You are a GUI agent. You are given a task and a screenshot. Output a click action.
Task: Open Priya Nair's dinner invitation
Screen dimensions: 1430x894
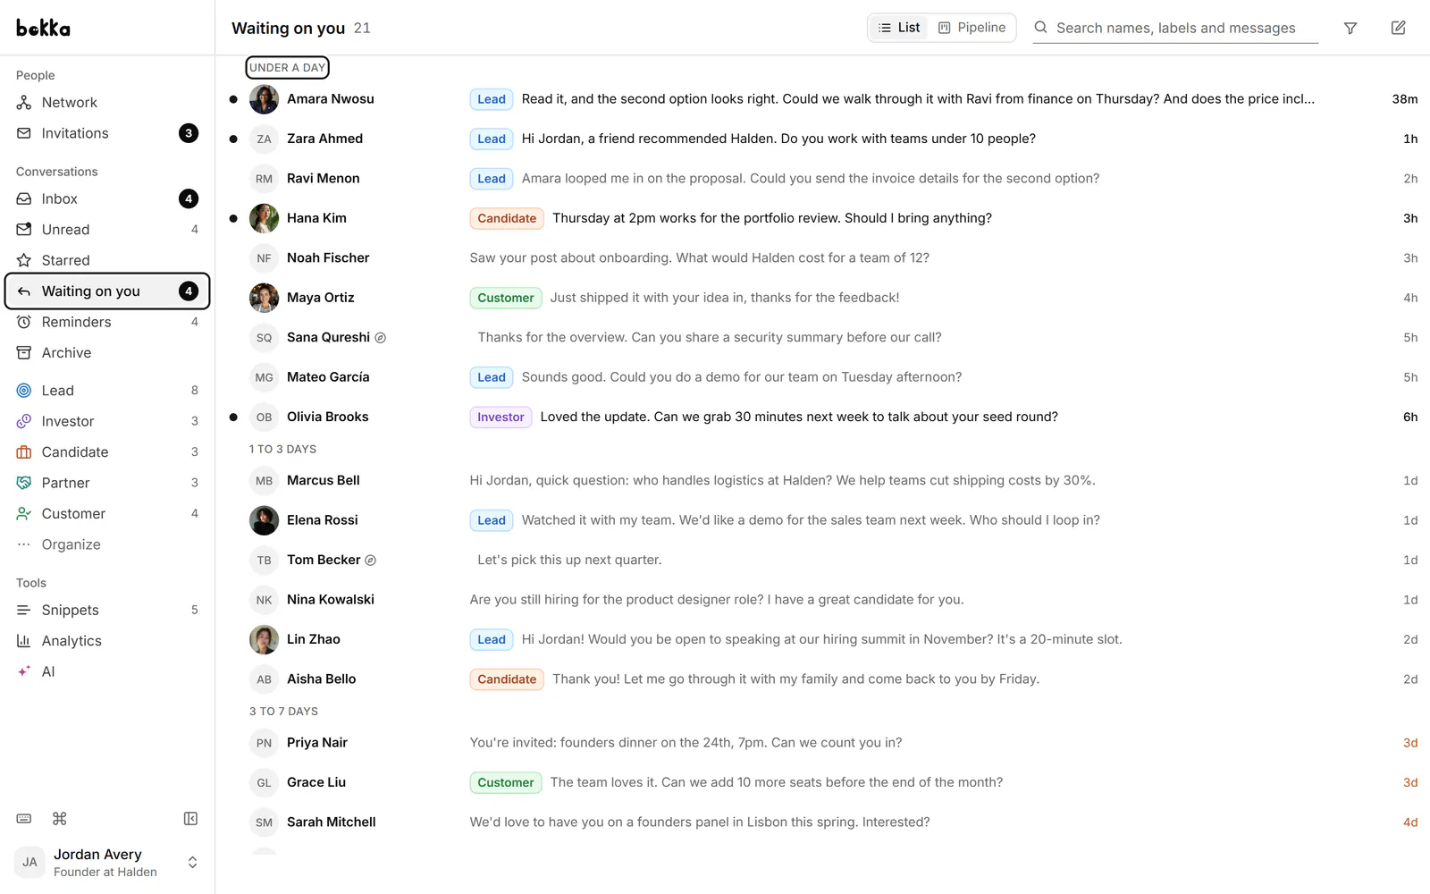tap(822, 743)
